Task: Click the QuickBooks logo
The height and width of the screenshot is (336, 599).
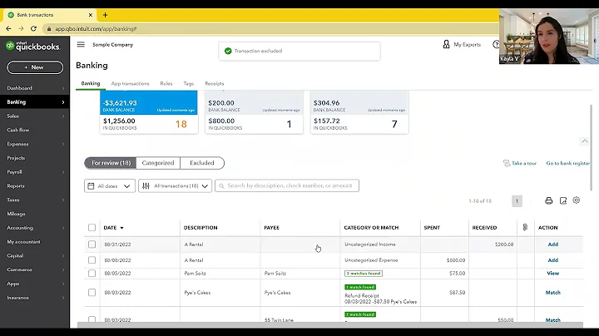Action: 32,47
